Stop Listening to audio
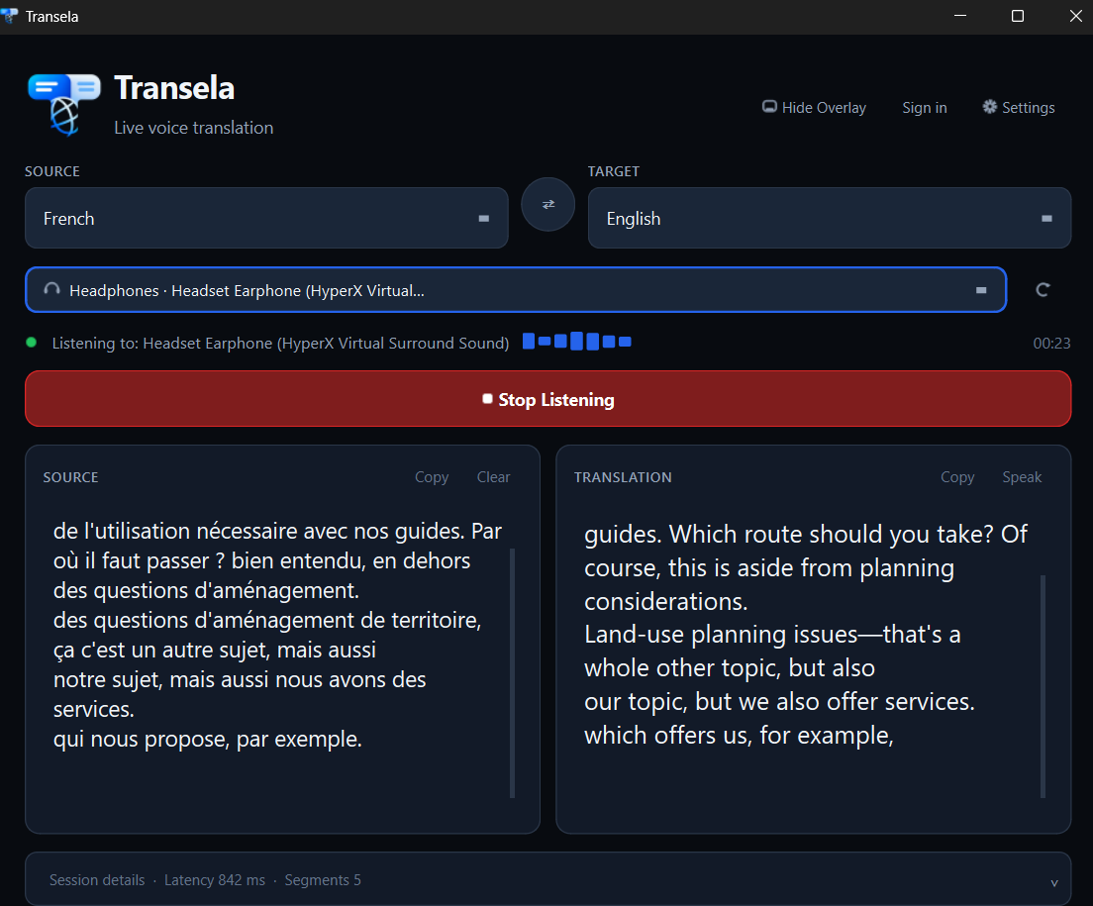 click(x=547, y=399)
